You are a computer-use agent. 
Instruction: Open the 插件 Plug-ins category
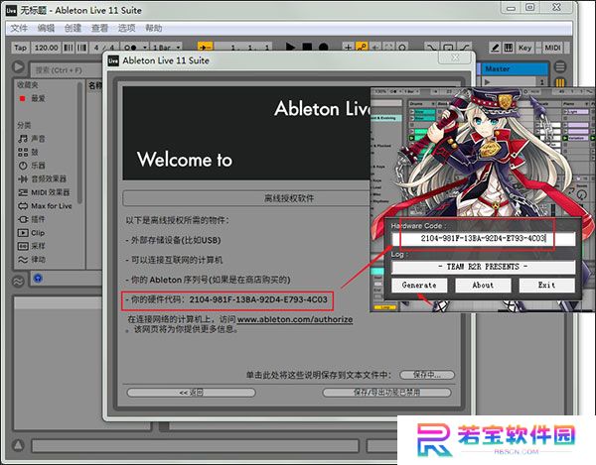[32, 219]
